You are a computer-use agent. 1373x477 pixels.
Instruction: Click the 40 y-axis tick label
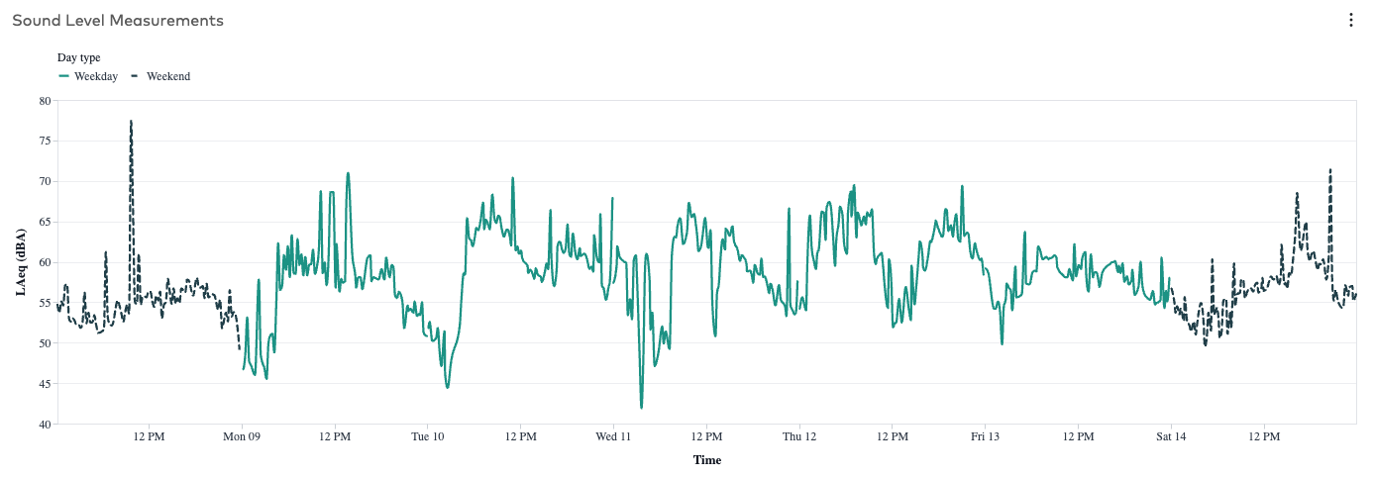[x=45, y=425]
